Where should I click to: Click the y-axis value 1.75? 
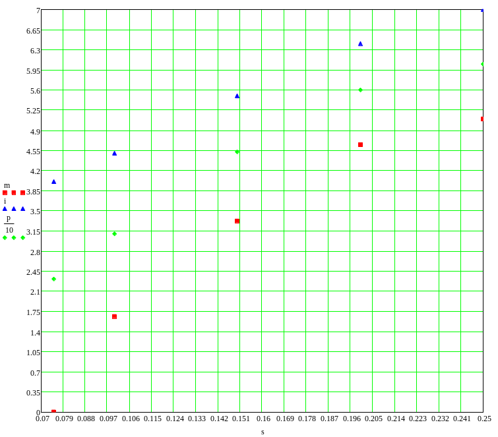34,312
